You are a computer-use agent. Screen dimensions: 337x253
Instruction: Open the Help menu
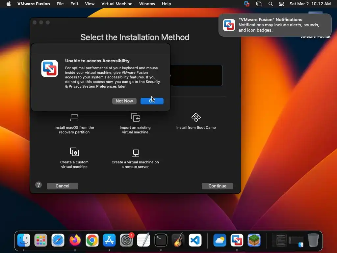tap(166, 4)
